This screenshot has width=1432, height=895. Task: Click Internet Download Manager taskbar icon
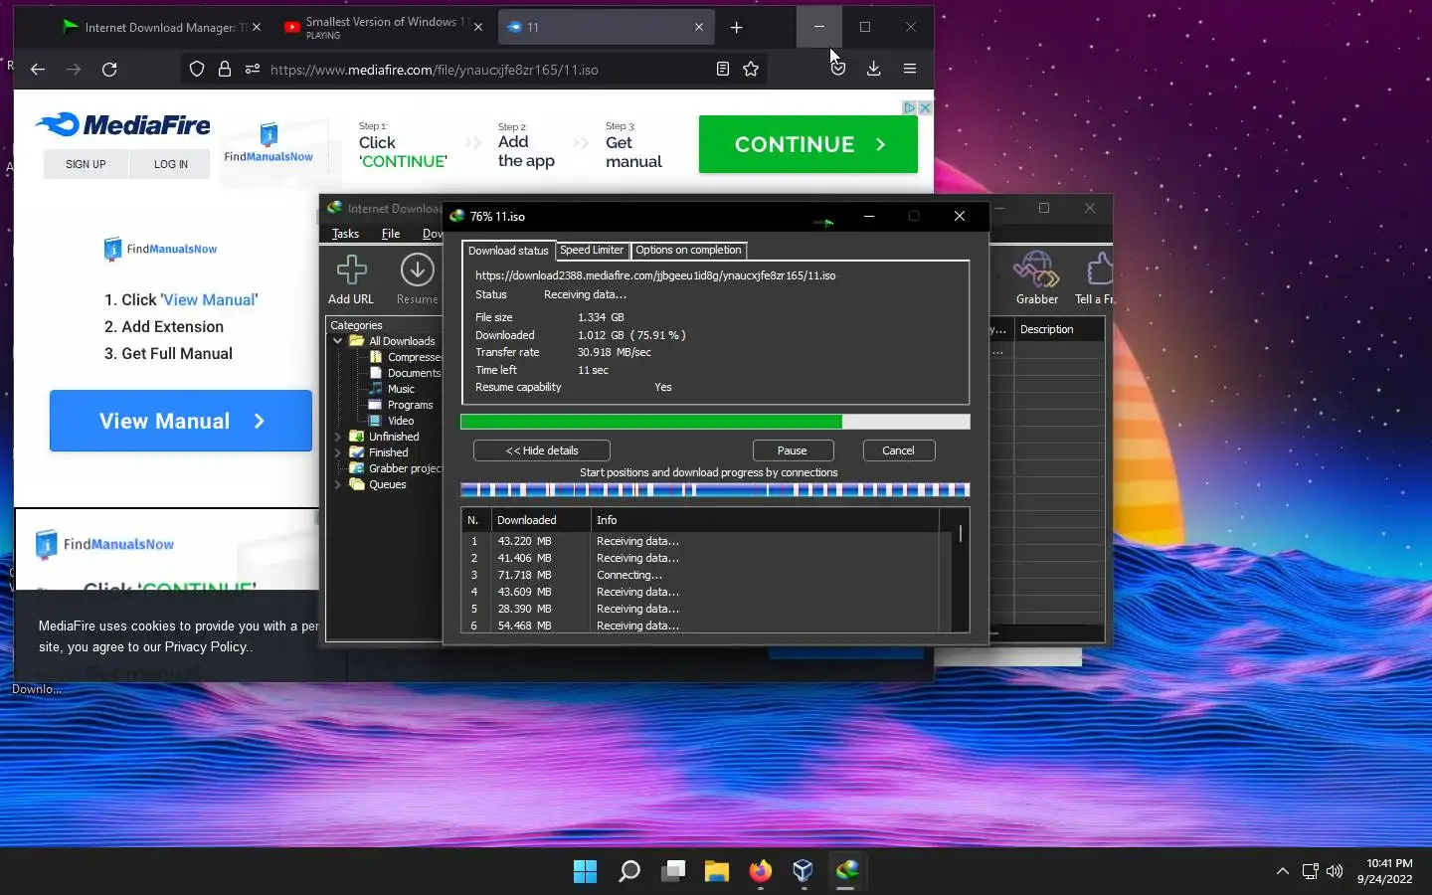click(x=847, y=872)
